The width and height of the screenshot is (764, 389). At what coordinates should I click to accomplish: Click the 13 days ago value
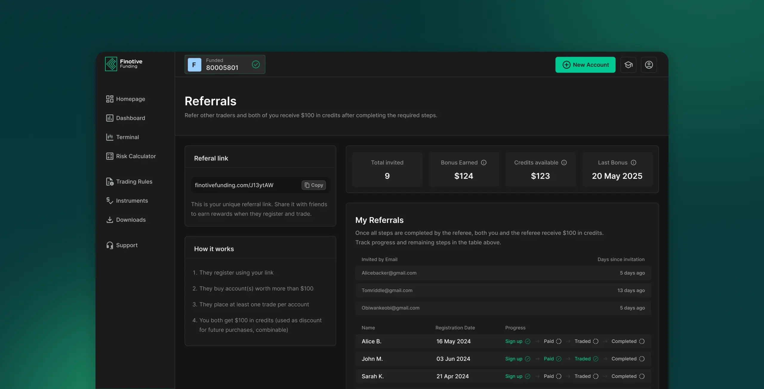coord(631,290)
